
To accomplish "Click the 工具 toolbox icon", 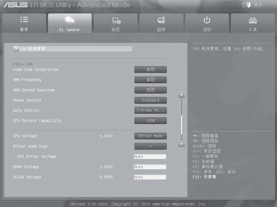I will (x=253, y=21).
